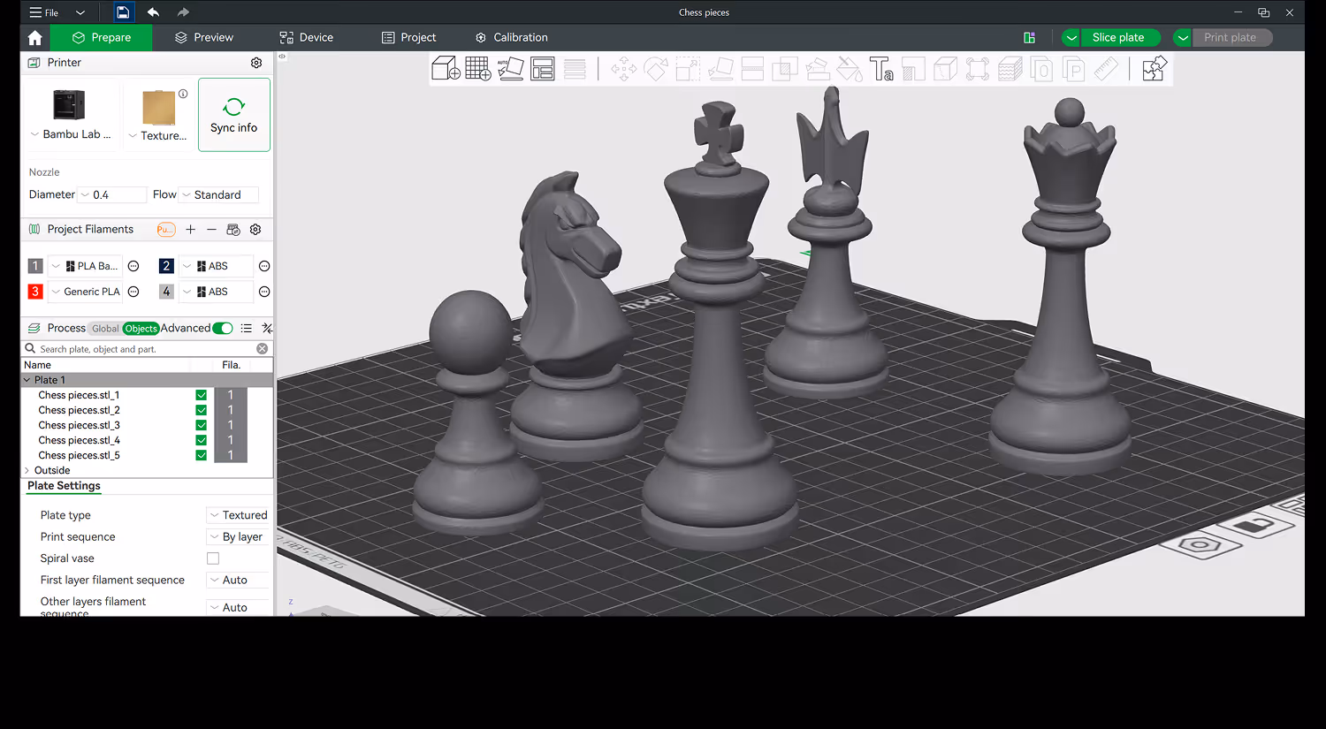The width and height of the screenshot is (1326, 729).
Task: Open the Slice plate dropdown arrow
Action: 1071,37
